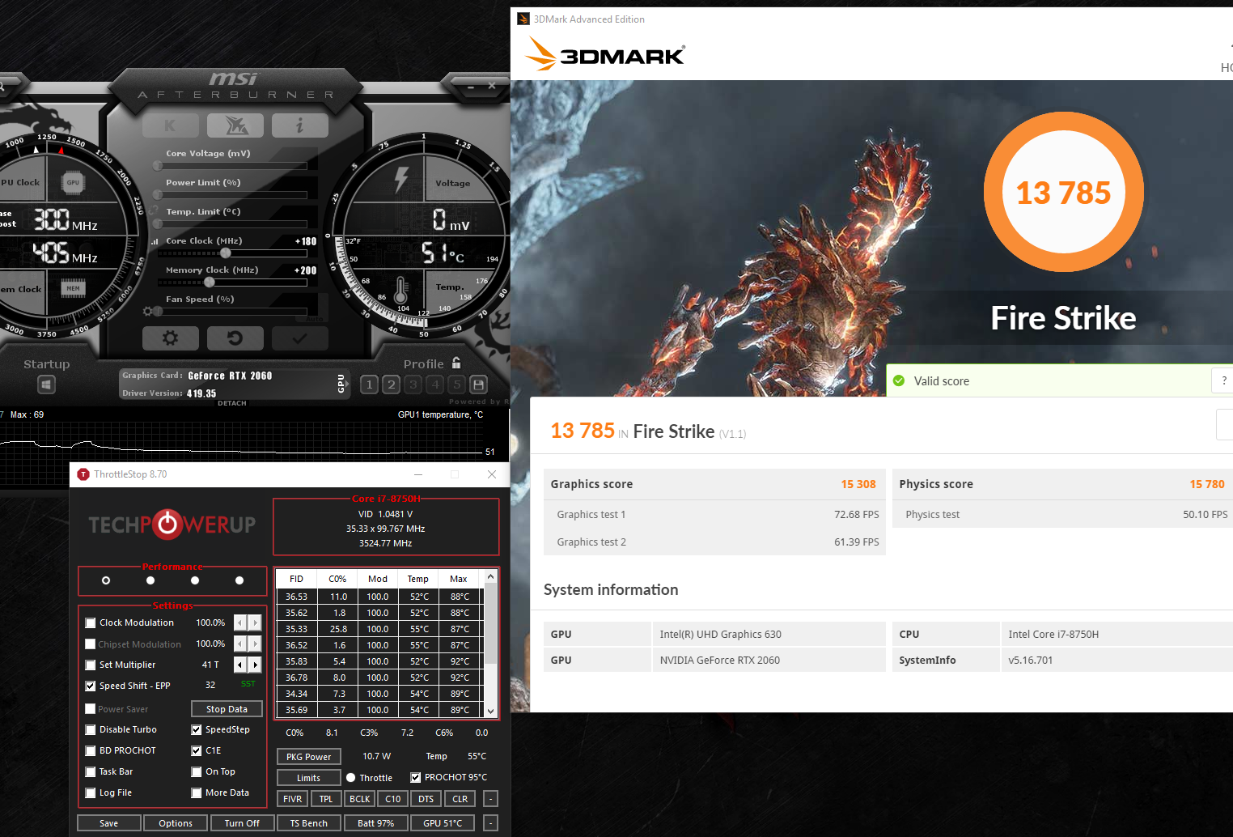Open Valid score help question mark
Viewport: 1233px width, 837px height.
[x=1223, y=380]
